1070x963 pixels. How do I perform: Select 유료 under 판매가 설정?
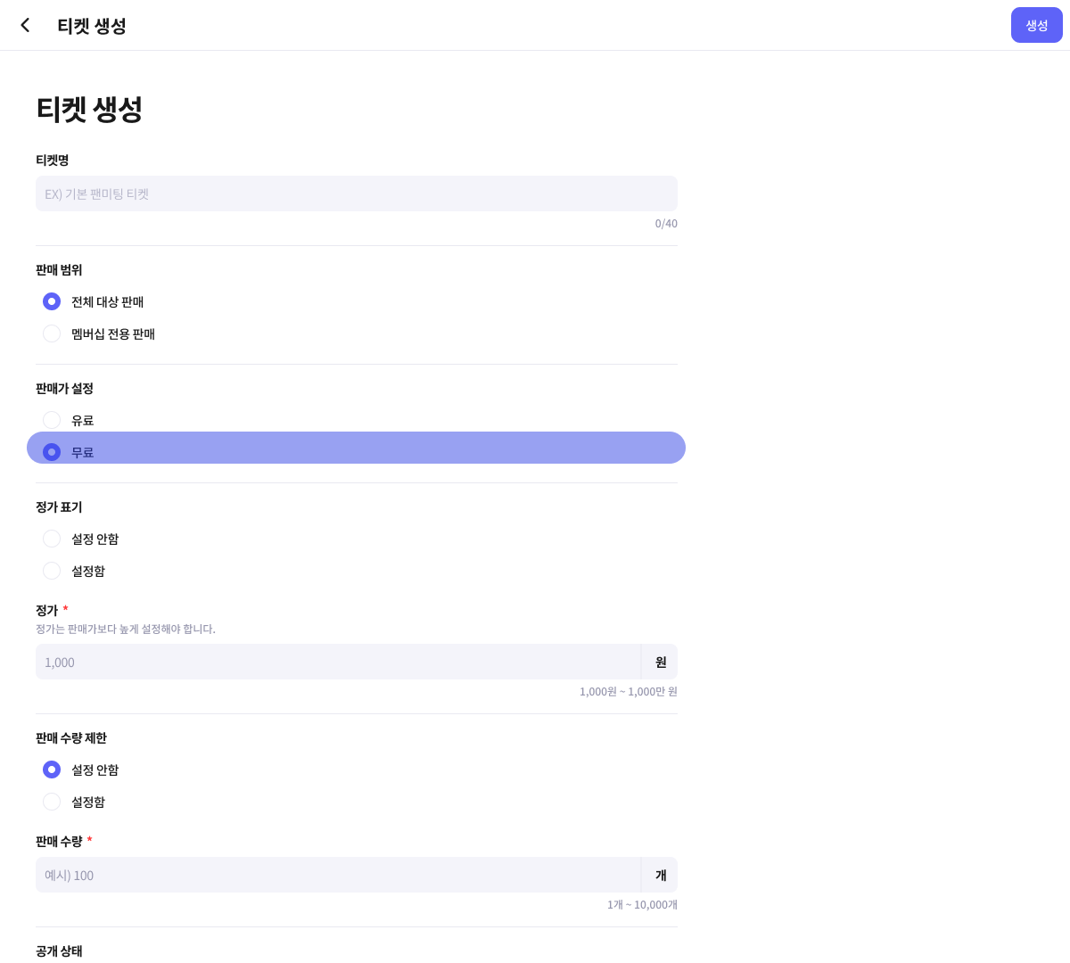click(x=52, y=420)
